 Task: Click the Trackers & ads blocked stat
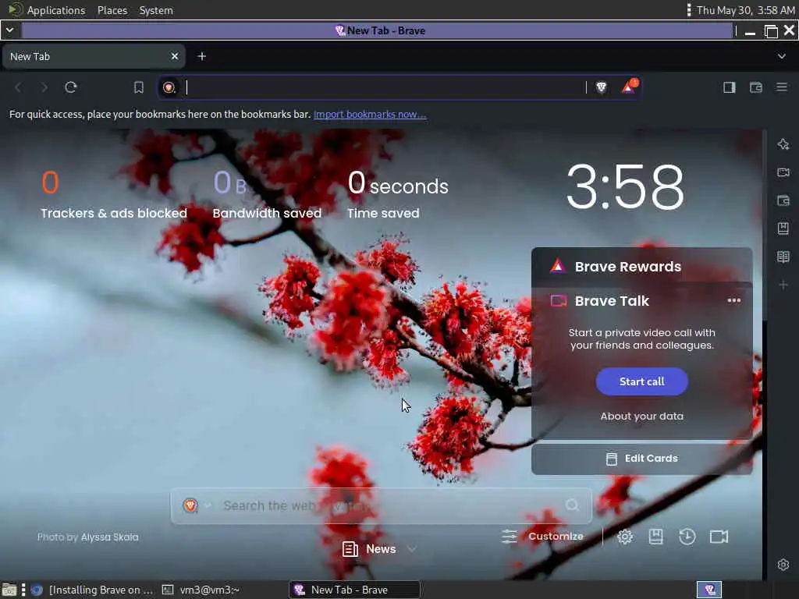pos(114,194)
